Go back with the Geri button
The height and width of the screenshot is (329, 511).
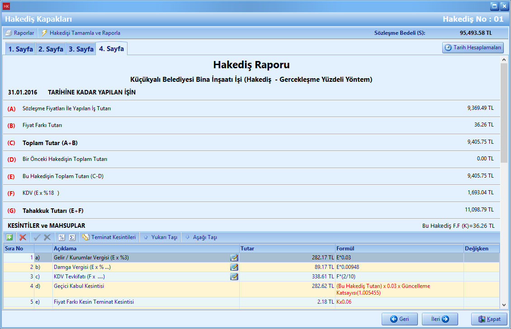click(x=400, y=319)
